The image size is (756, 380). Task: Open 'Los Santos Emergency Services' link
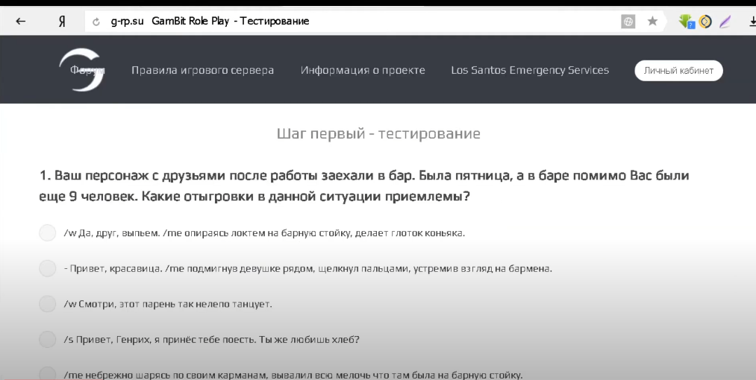click(x=530, y=70)
